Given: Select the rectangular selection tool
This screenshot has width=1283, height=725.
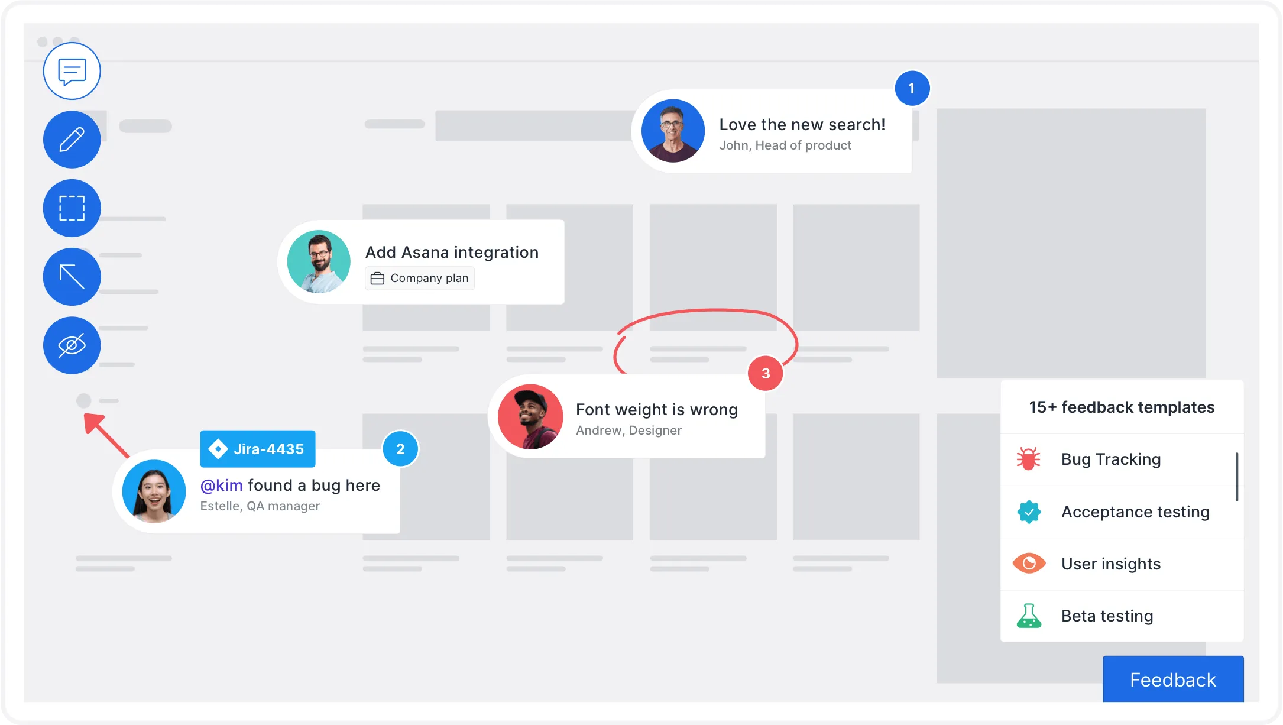Looking at the screenshot, I should tap(71, 208).
